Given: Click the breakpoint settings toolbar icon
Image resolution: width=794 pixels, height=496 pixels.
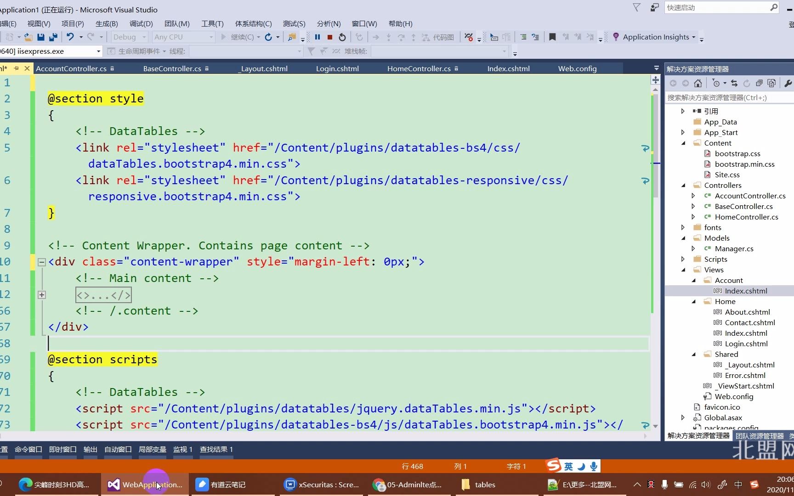Looking at the screenshot, I should [x=469, y=37].
